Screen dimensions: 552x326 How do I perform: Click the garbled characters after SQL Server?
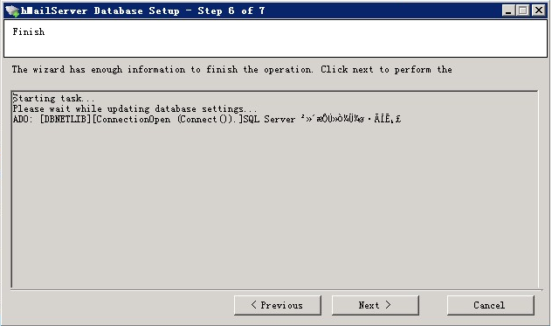coord(350,120)
